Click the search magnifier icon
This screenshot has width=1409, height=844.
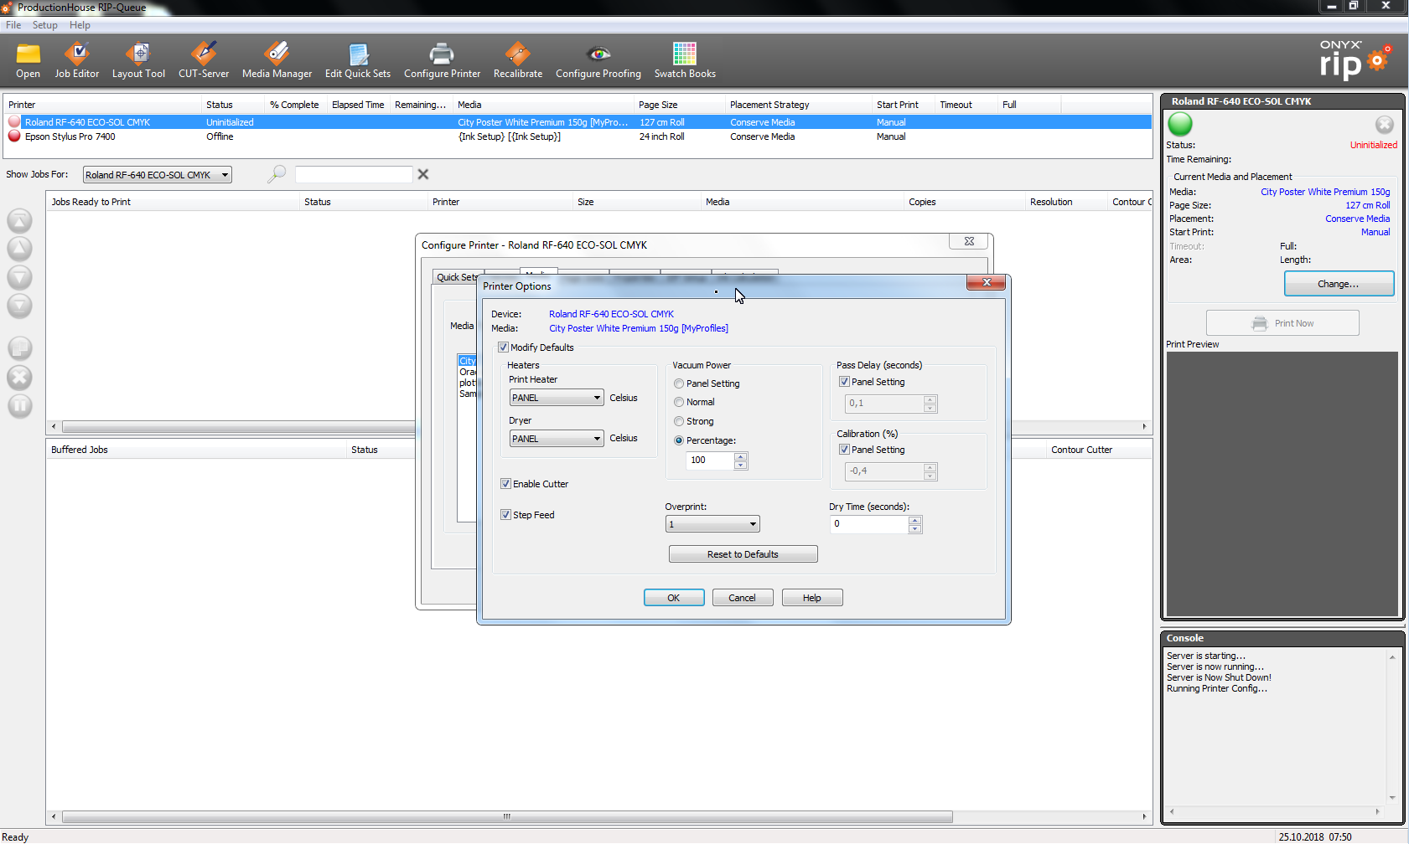(x=277, y=174)
